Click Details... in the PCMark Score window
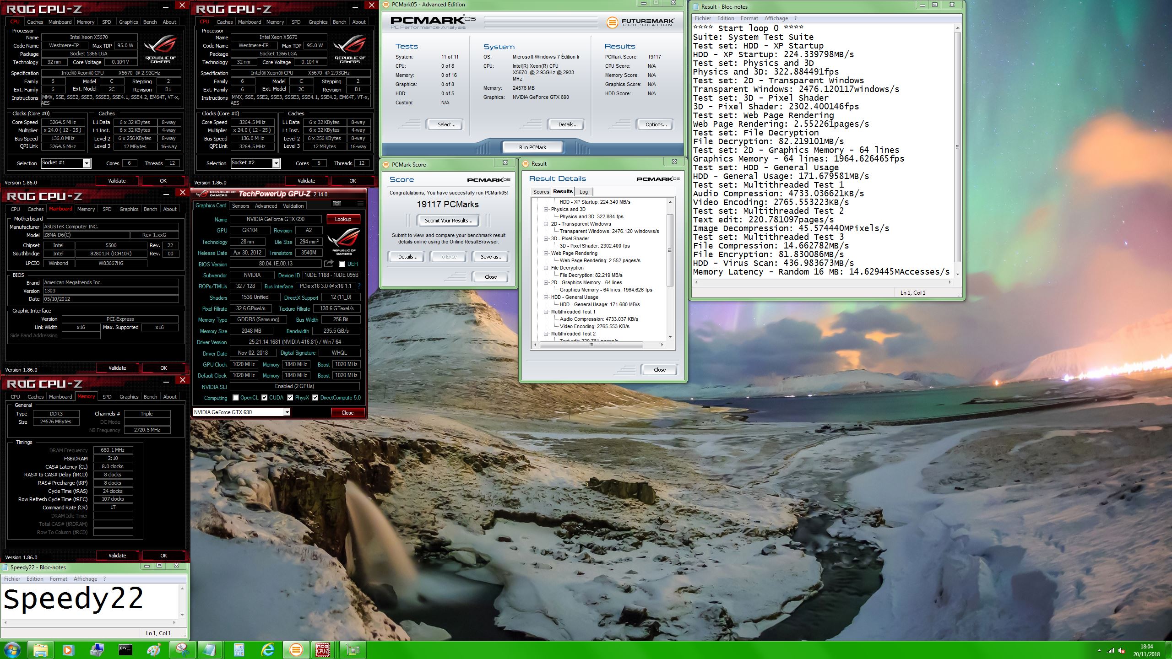 click(407, 257)
